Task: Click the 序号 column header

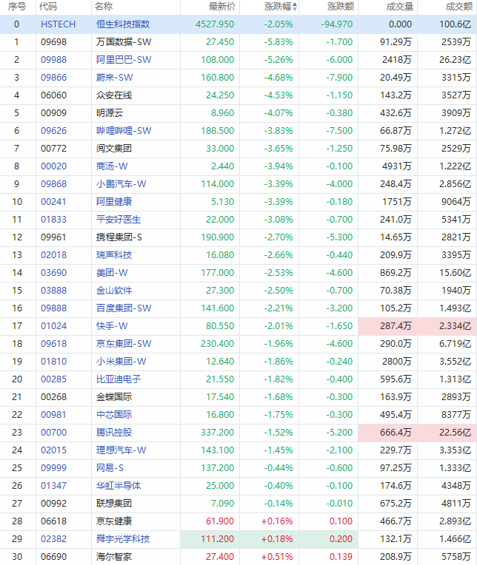Action: 16,7
